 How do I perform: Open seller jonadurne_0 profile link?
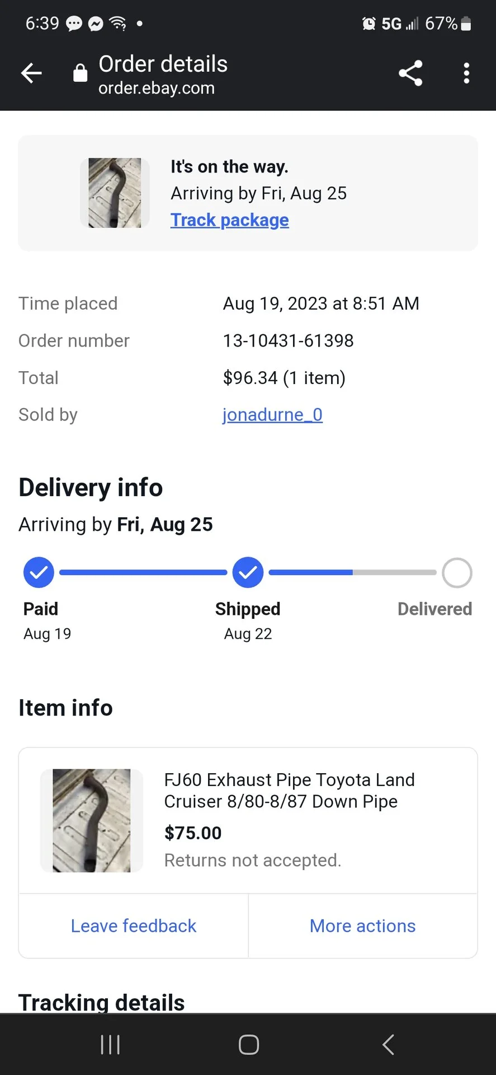272,415
